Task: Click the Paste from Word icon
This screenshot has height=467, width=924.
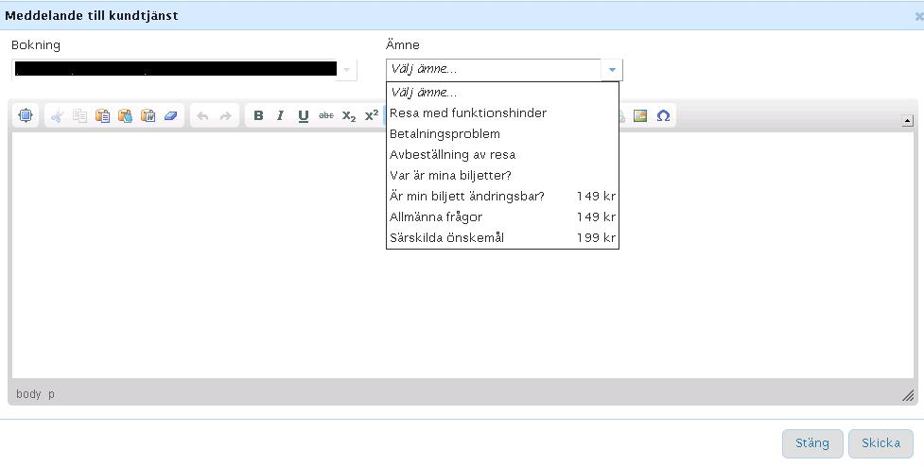Action: (148, 115)
